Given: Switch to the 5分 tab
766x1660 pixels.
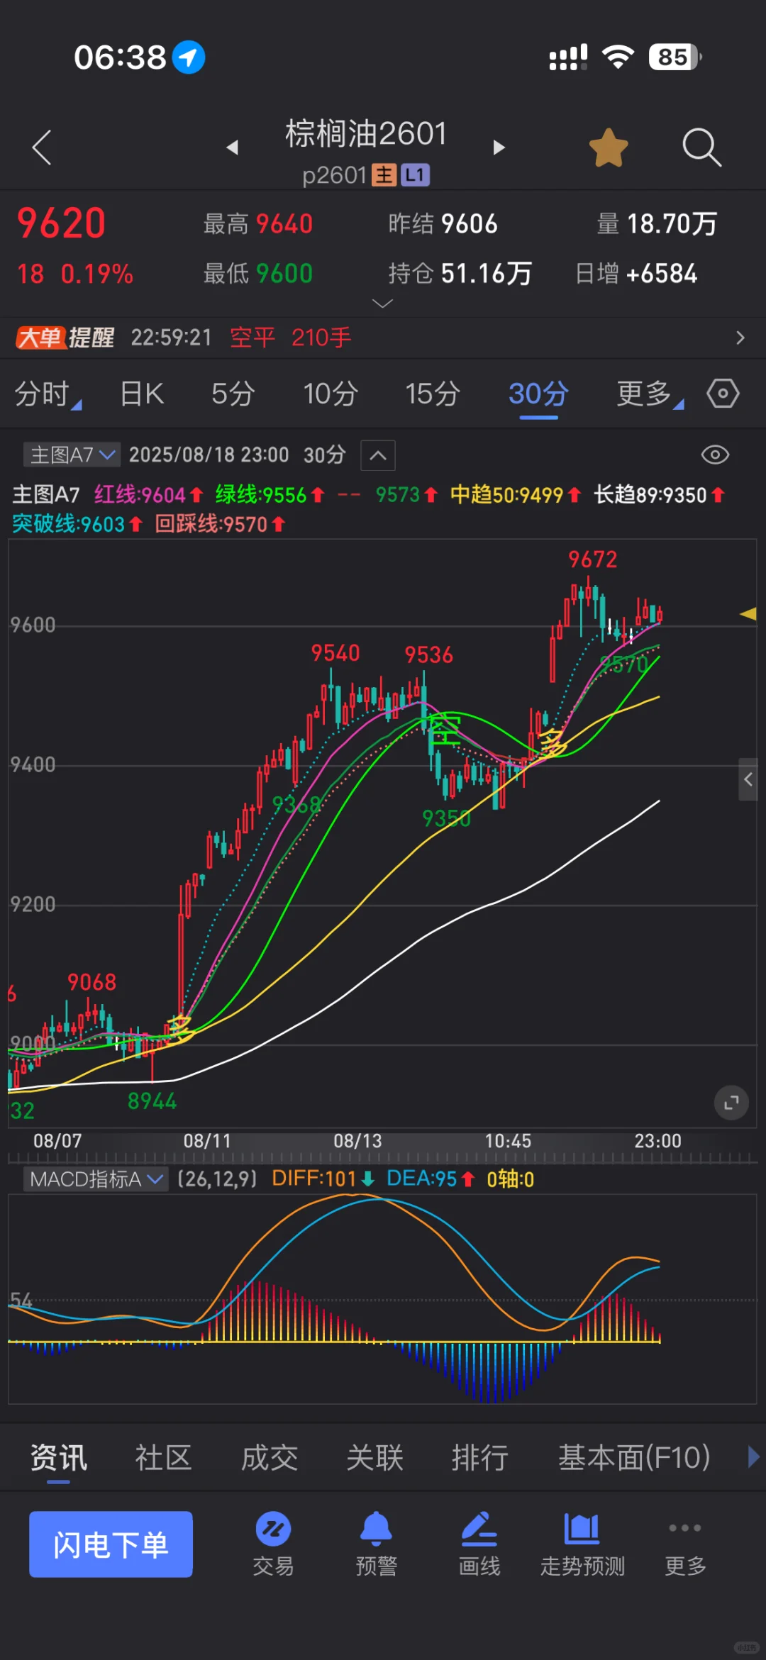Looking at the screenshot, I should tap(233, 394).
